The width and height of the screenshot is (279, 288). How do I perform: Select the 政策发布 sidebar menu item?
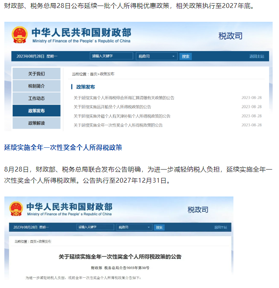(x=36, y=111)
